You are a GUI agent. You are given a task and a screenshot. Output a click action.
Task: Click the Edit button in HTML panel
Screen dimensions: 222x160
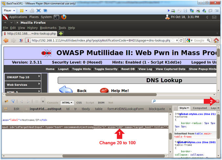coord(16,109)
